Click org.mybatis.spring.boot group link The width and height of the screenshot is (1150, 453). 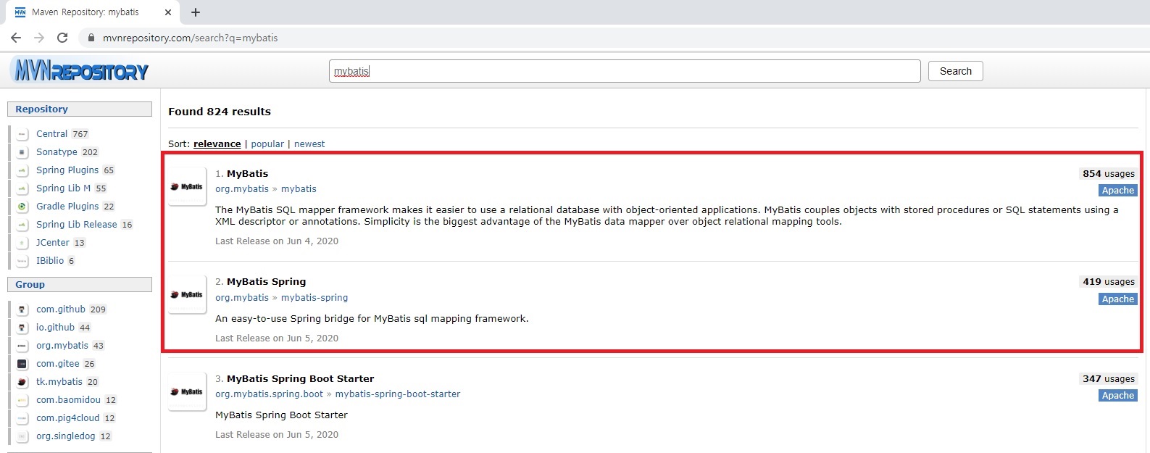coord(269,394)
